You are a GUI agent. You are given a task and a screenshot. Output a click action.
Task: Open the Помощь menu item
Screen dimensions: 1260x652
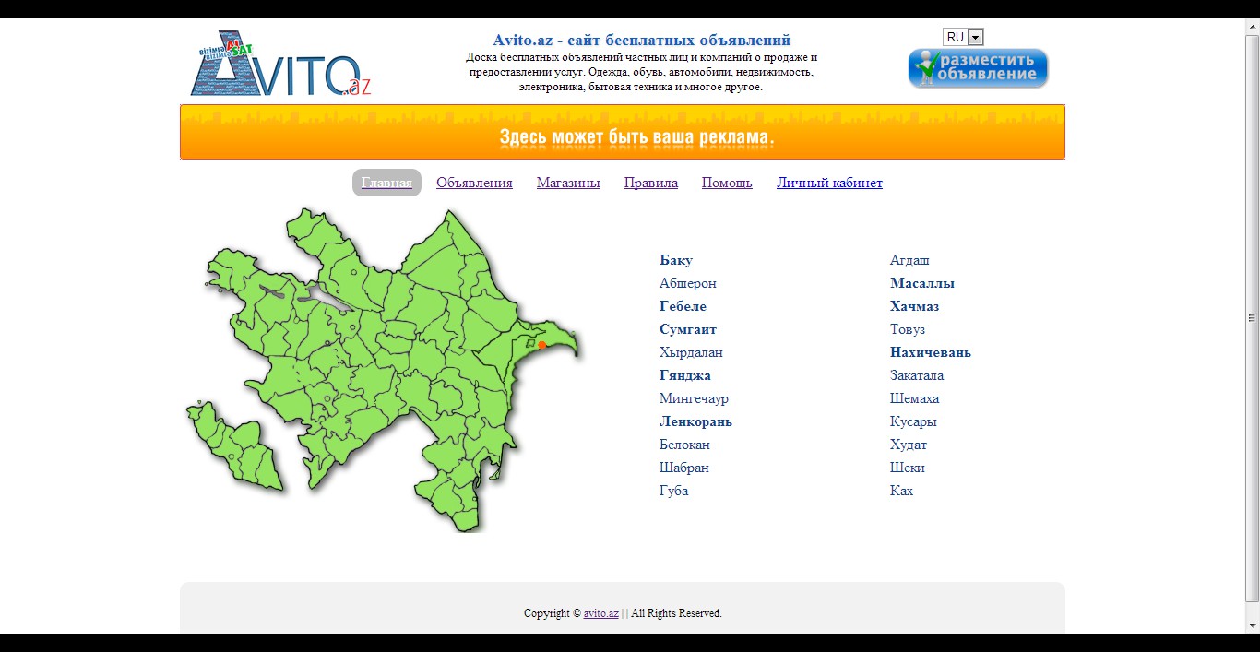[727, 183]
